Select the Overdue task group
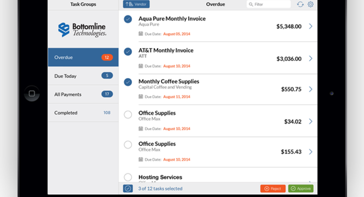This screenshot has width=364, height=197. click(83, 57)
